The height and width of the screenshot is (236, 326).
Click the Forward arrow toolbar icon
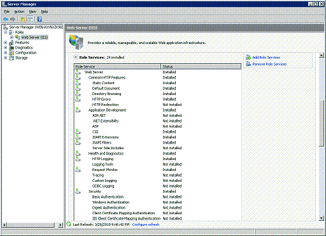pyautogui.click(x=13, y=19)
